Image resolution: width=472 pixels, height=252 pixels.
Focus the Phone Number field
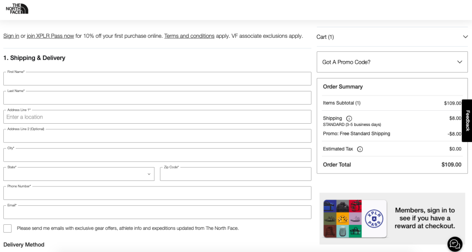157,193
